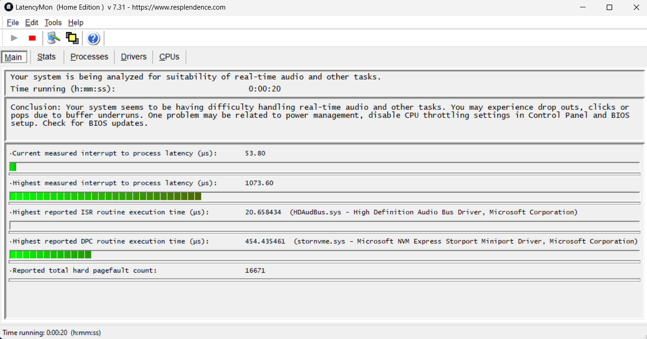The height and width of the screenshot is (339, 647).
Task: Click the Time running 0:00:20 value in panel
Action: [x=264, y=89]
